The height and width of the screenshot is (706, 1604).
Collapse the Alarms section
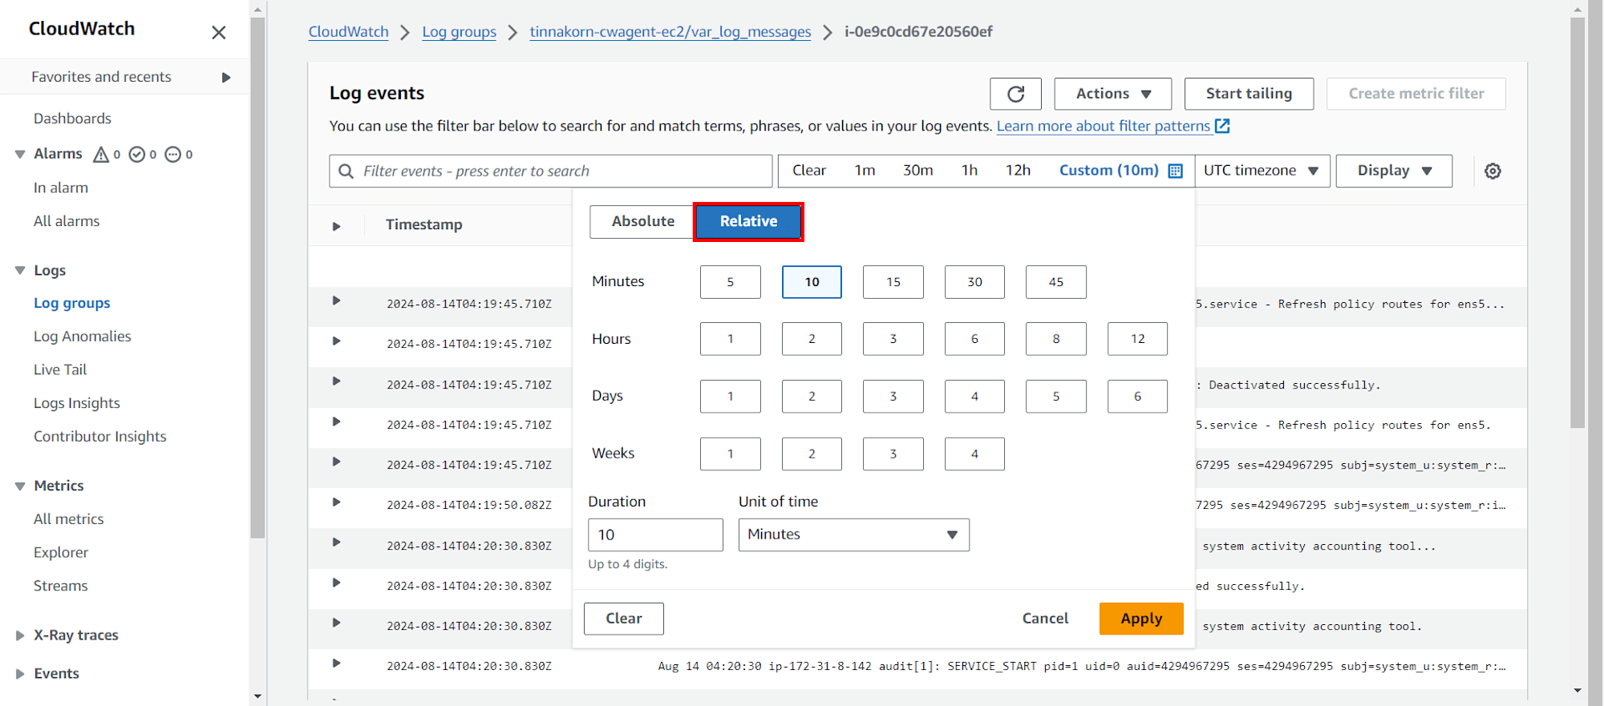tap(20, 154)
